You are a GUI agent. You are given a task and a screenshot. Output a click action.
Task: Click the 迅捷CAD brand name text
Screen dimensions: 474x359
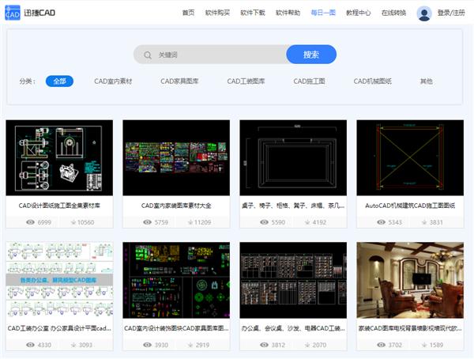[x=39, y=13]
